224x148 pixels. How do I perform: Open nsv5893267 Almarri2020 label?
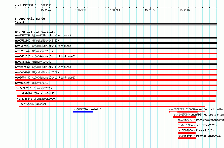click(x=34, y=88)
